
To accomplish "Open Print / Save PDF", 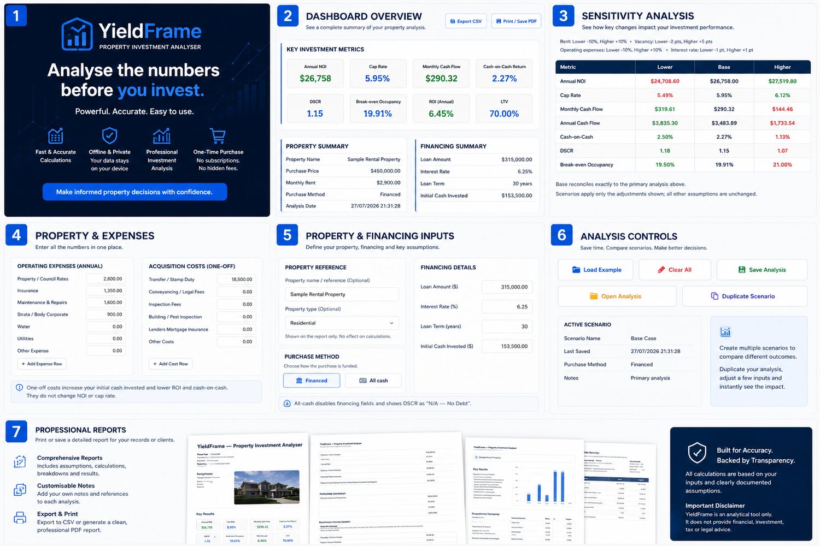I will pyautogui.click(x=516, y=21).
